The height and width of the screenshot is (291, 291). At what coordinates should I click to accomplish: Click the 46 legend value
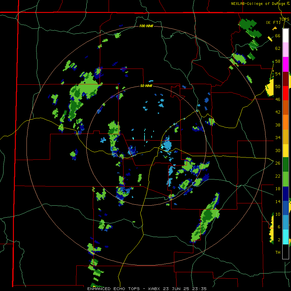coord(278,100)
